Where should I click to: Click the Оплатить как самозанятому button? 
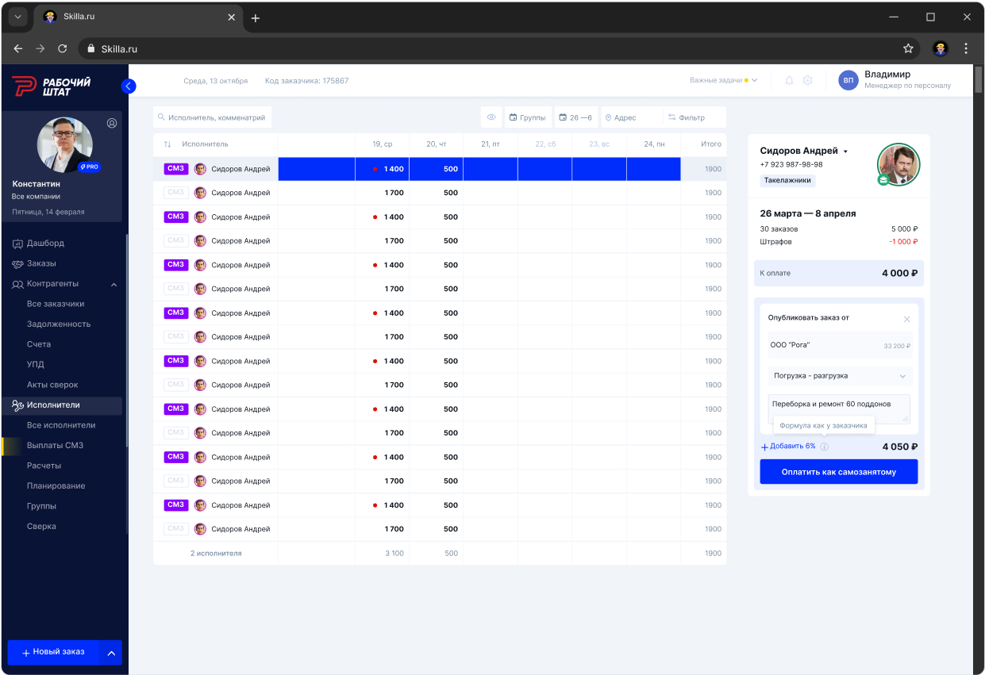tap(838, 471)
